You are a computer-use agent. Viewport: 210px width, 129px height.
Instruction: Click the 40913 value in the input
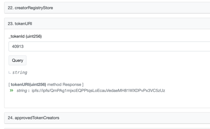[18, 46]
